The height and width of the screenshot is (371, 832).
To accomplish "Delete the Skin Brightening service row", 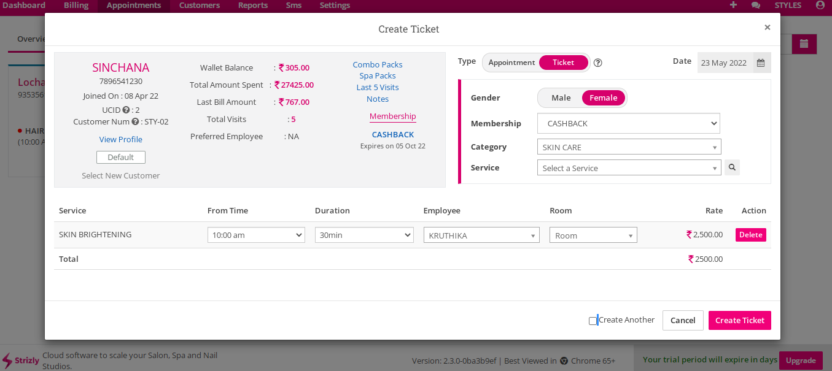I will tap(751, 235).
